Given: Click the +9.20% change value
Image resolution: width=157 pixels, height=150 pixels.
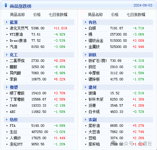Looking at the screenshot, I should tap(60, 61).
